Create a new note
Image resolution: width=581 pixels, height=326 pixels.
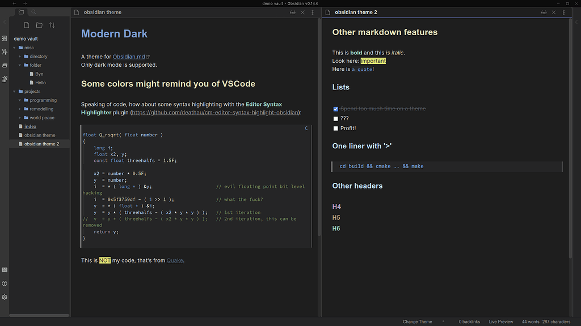point(26,25)
